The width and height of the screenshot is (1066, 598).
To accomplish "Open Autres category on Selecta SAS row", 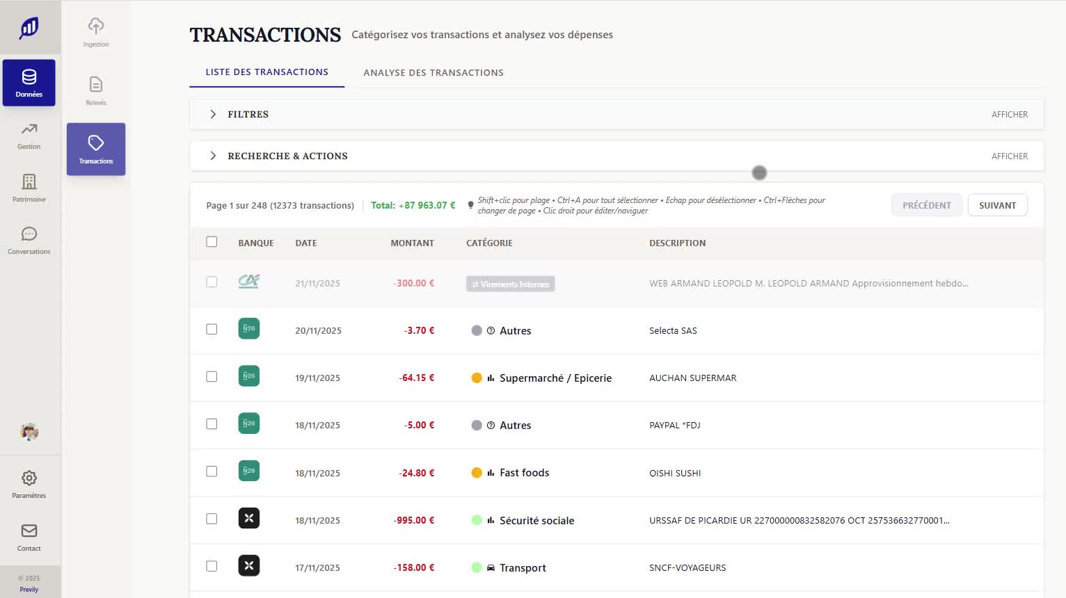I will coord(501,331).
